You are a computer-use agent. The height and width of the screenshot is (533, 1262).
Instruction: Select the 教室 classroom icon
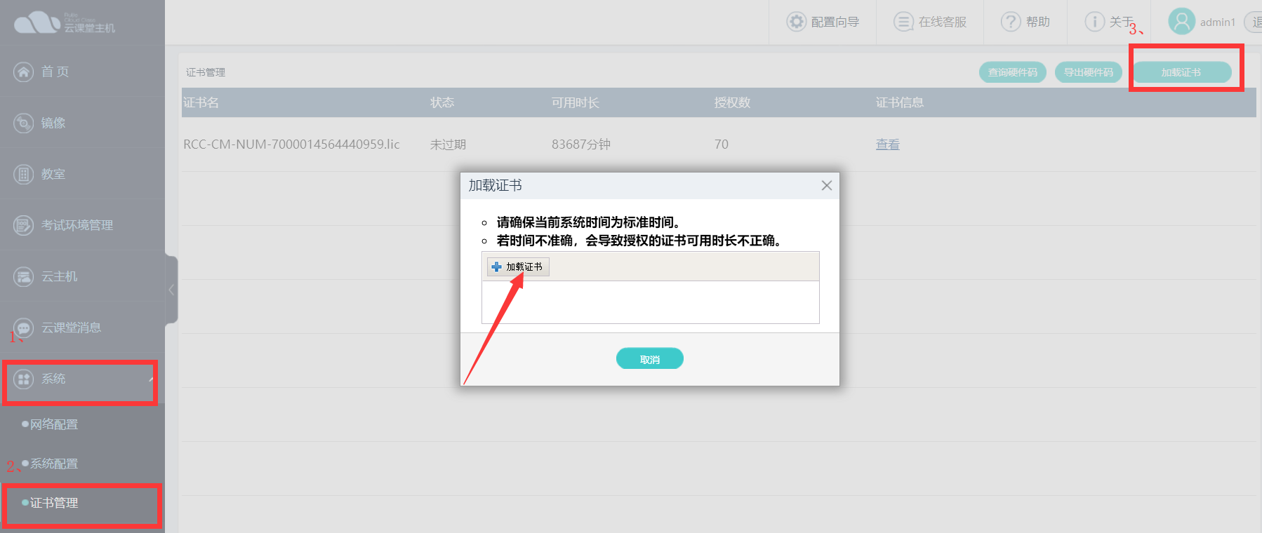pyautogui.click(x=24, y=174)
